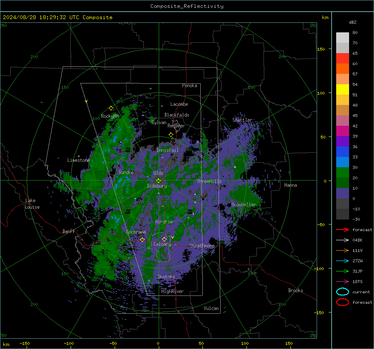Click the Brooks label
The height and width of the screenshot is (349, 374).
pos(295,290)
